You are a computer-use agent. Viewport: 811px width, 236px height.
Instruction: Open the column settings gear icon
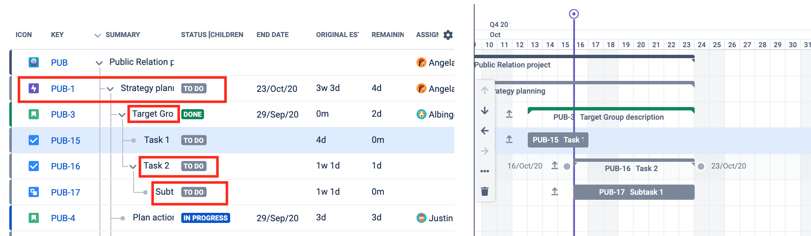tap(448, 35)
